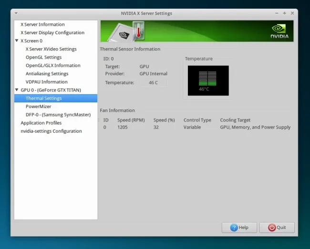Click the red power Quit icon
Viewport: 310px width, 249px height.
tap(272, 228)
